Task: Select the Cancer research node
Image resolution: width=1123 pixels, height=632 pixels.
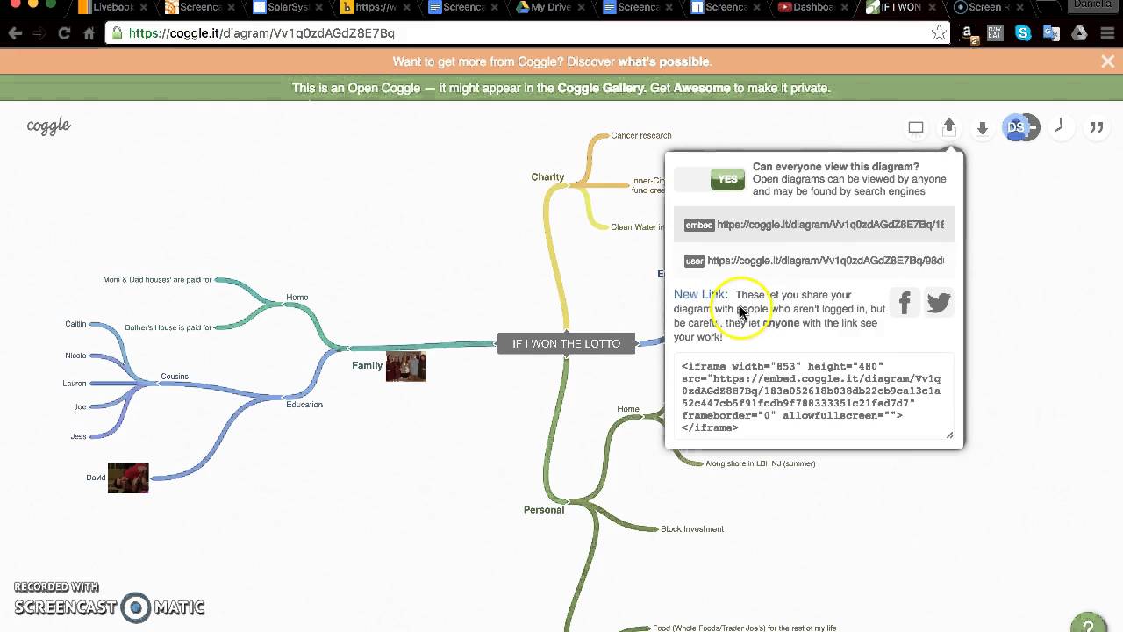Action: (641, 135)
